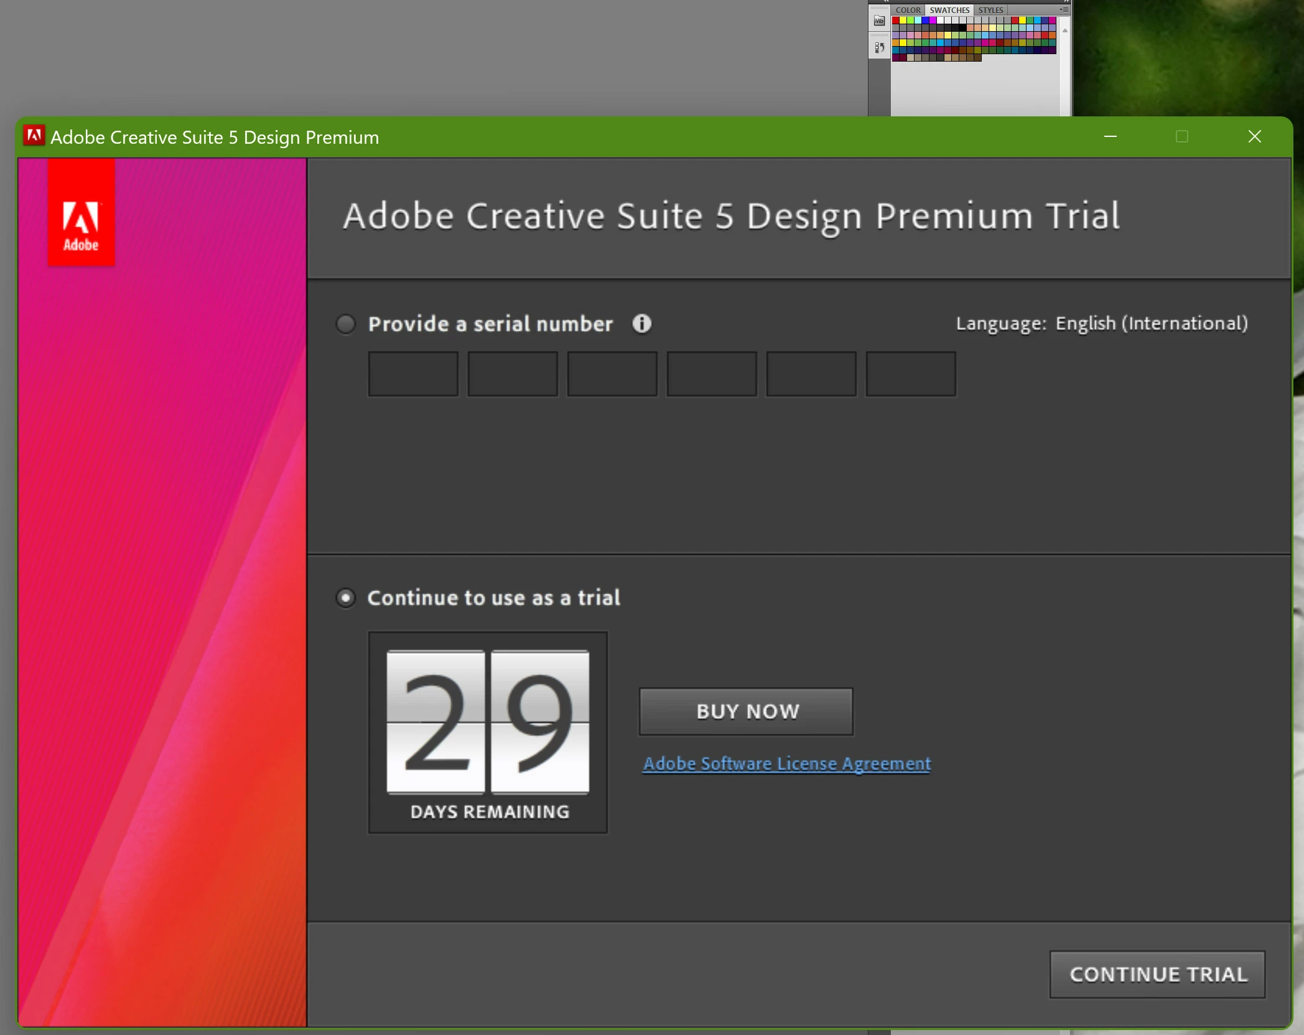The height and width of the screenshot is (1035, 1304).
Task: Click the serial number info icon
Action: click(641, 324)
